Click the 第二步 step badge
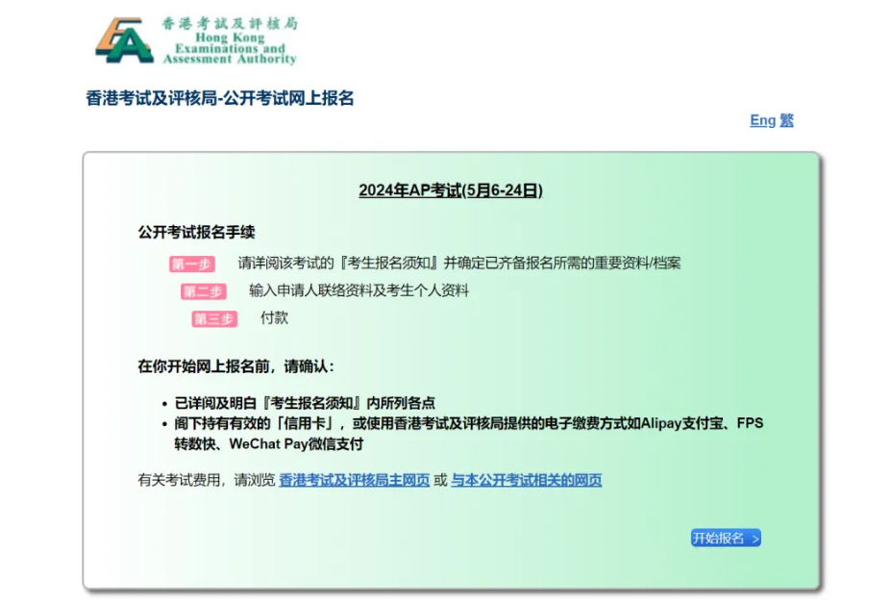Screen dimensions: 891x604 pyautogui.click(x=204, y=291)
